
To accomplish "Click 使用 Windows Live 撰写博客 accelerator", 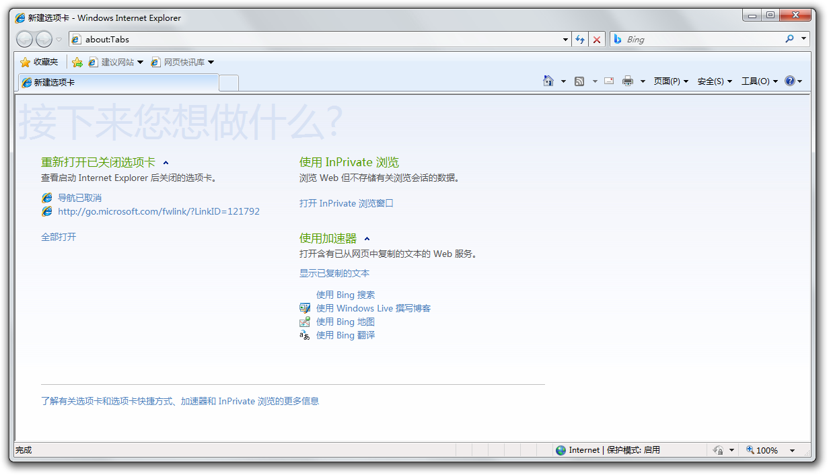I will tap(373, 308).
